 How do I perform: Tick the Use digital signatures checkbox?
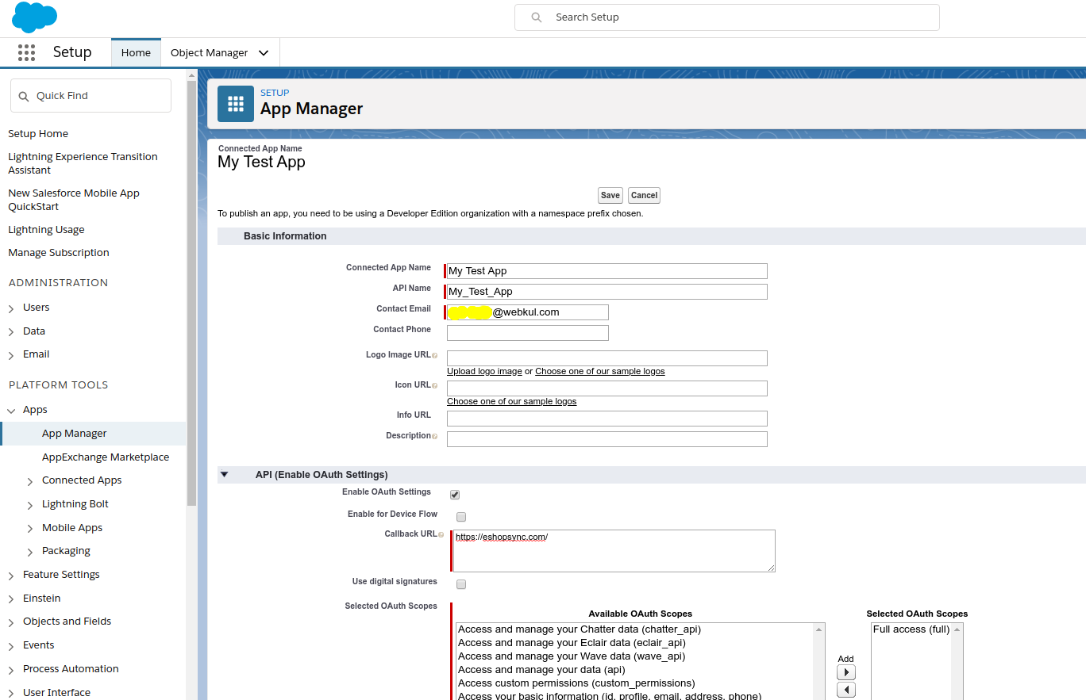(461, 584)
